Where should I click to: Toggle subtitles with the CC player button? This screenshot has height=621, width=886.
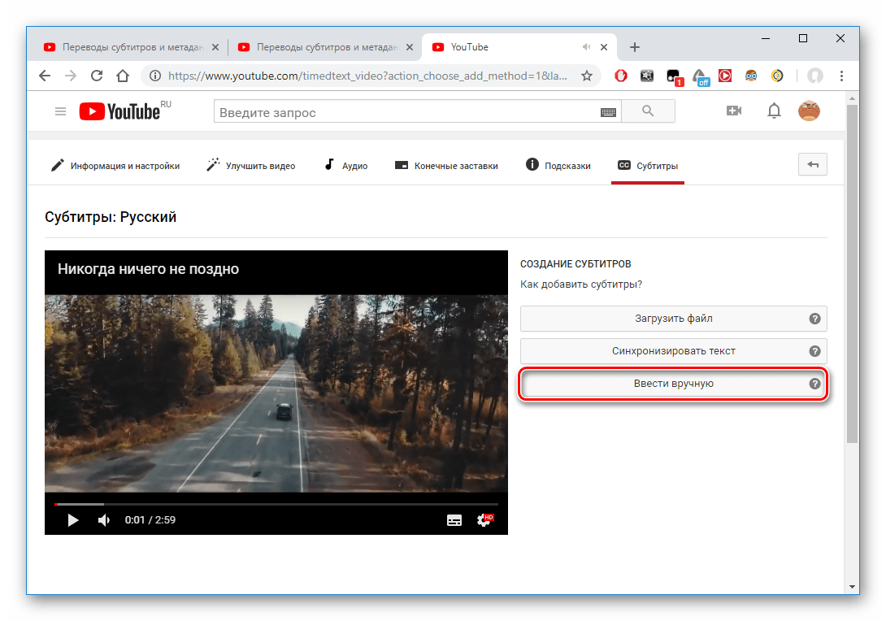454,519
